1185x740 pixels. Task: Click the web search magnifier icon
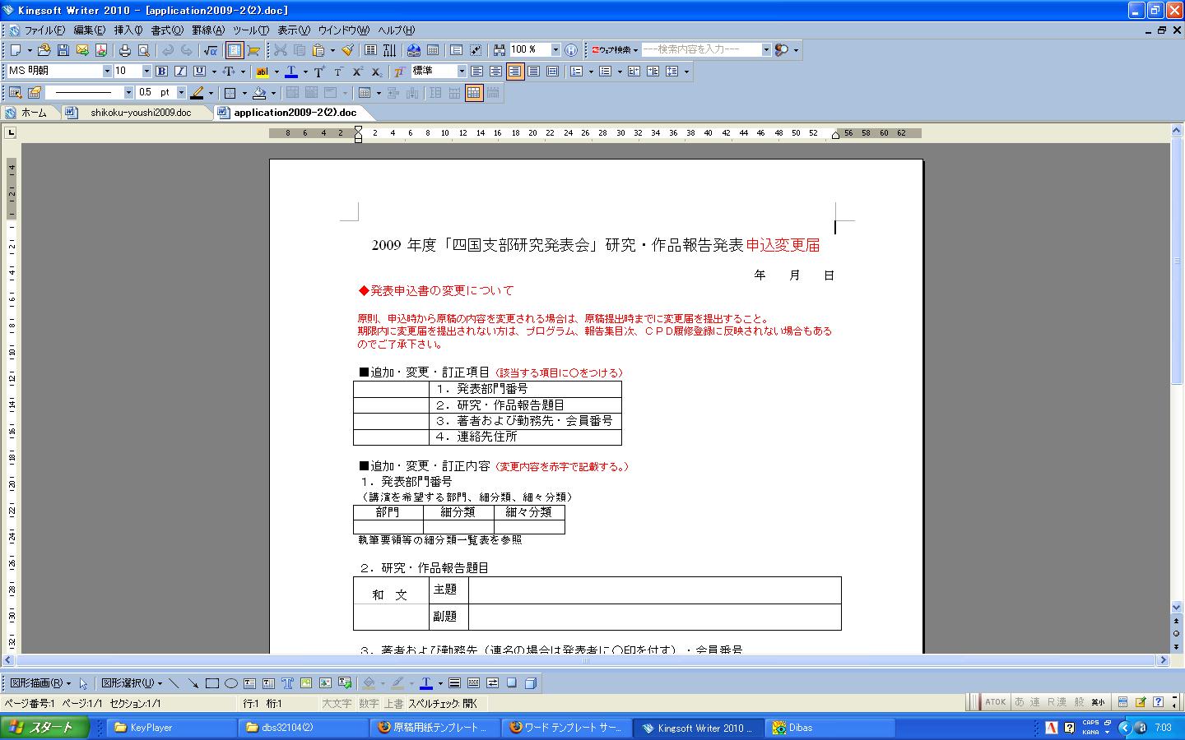point(782,50)
